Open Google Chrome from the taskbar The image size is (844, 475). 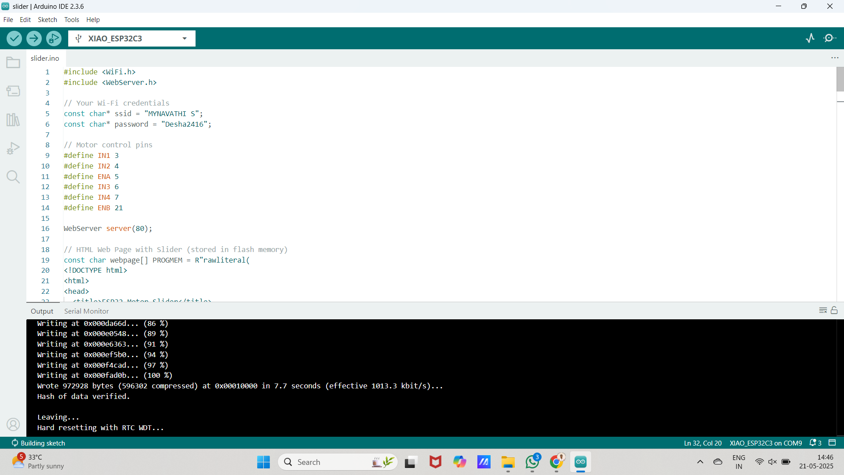pos(557,462)
